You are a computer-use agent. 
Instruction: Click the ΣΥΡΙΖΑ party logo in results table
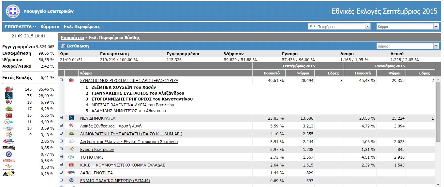tap(72, 80)
